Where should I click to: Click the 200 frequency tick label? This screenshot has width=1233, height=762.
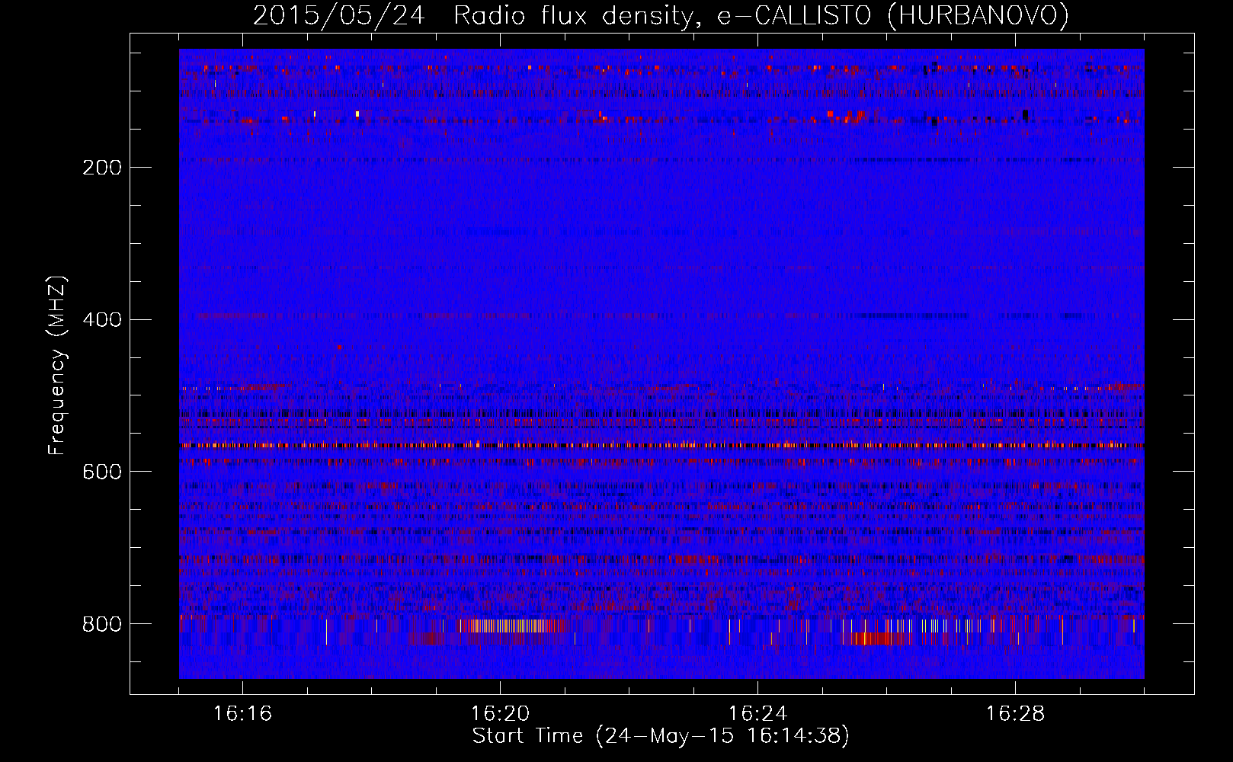tap(102, 168)
